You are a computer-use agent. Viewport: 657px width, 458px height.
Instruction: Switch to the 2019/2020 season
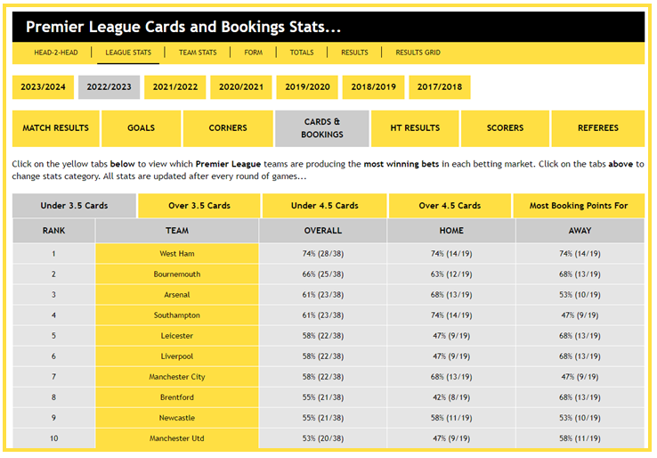(x=307, y=86)
